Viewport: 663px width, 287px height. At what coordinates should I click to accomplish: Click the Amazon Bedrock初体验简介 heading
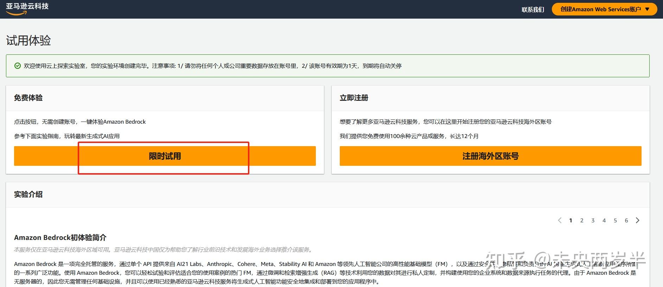coord(60,237)
